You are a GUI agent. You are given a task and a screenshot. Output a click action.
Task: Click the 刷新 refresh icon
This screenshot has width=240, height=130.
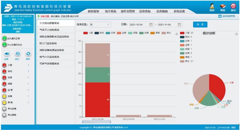pyautogui.click(x=28, y=54)
